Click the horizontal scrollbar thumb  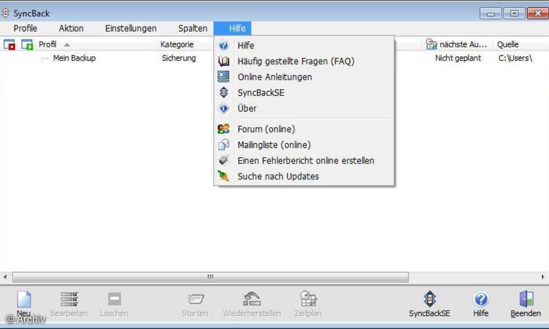coord(210,277)
